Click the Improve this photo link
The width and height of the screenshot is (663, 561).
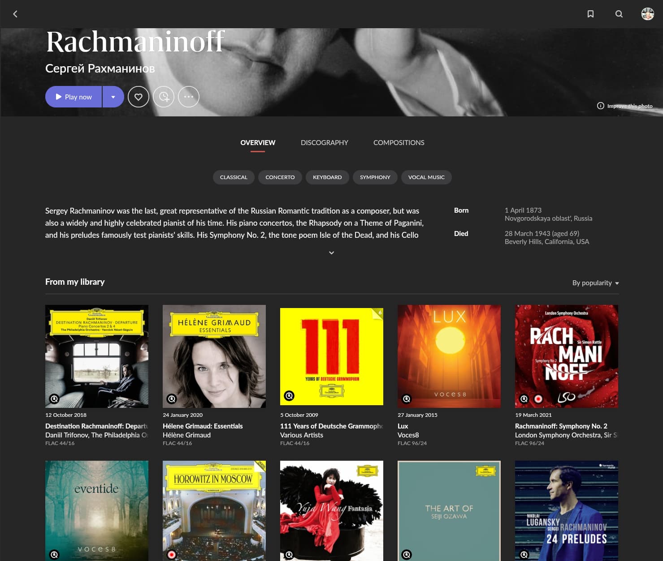point(630,106)
